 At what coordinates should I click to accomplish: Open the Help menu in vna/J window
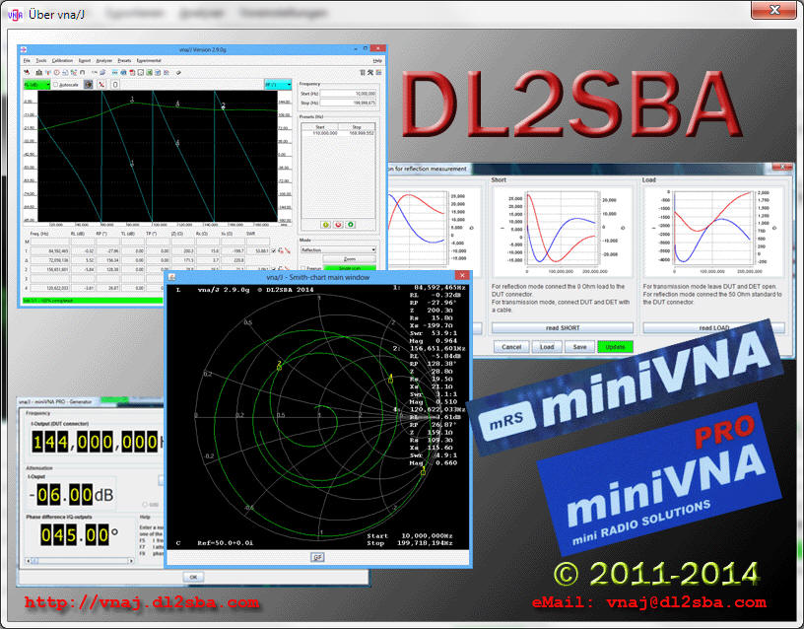(x=377, y=60)
